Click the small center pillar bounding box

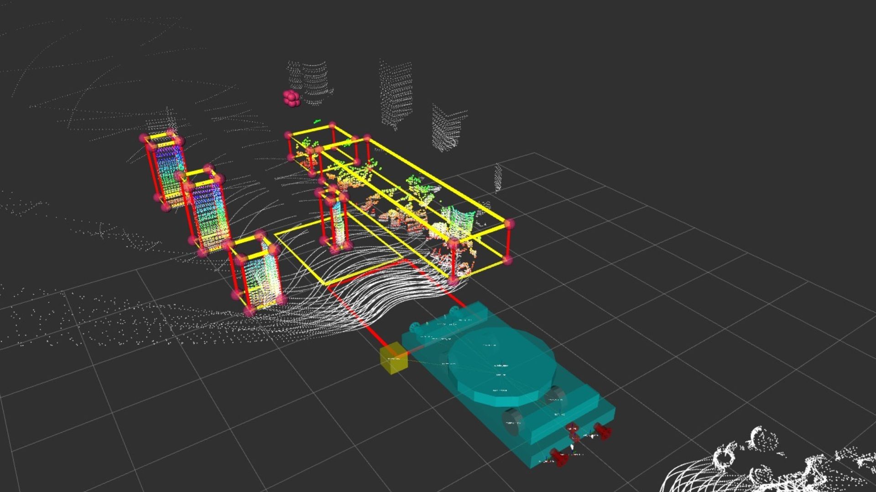coord(335,220)
